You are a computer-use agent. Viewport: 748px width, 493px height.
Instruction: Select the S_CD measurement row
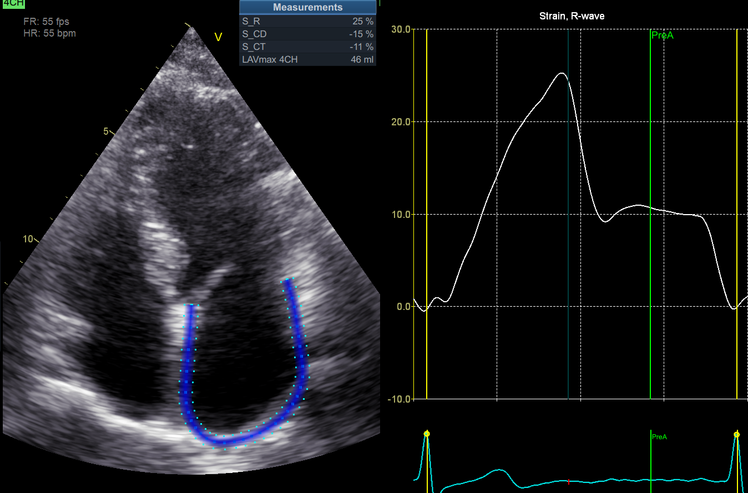[307, 34]
